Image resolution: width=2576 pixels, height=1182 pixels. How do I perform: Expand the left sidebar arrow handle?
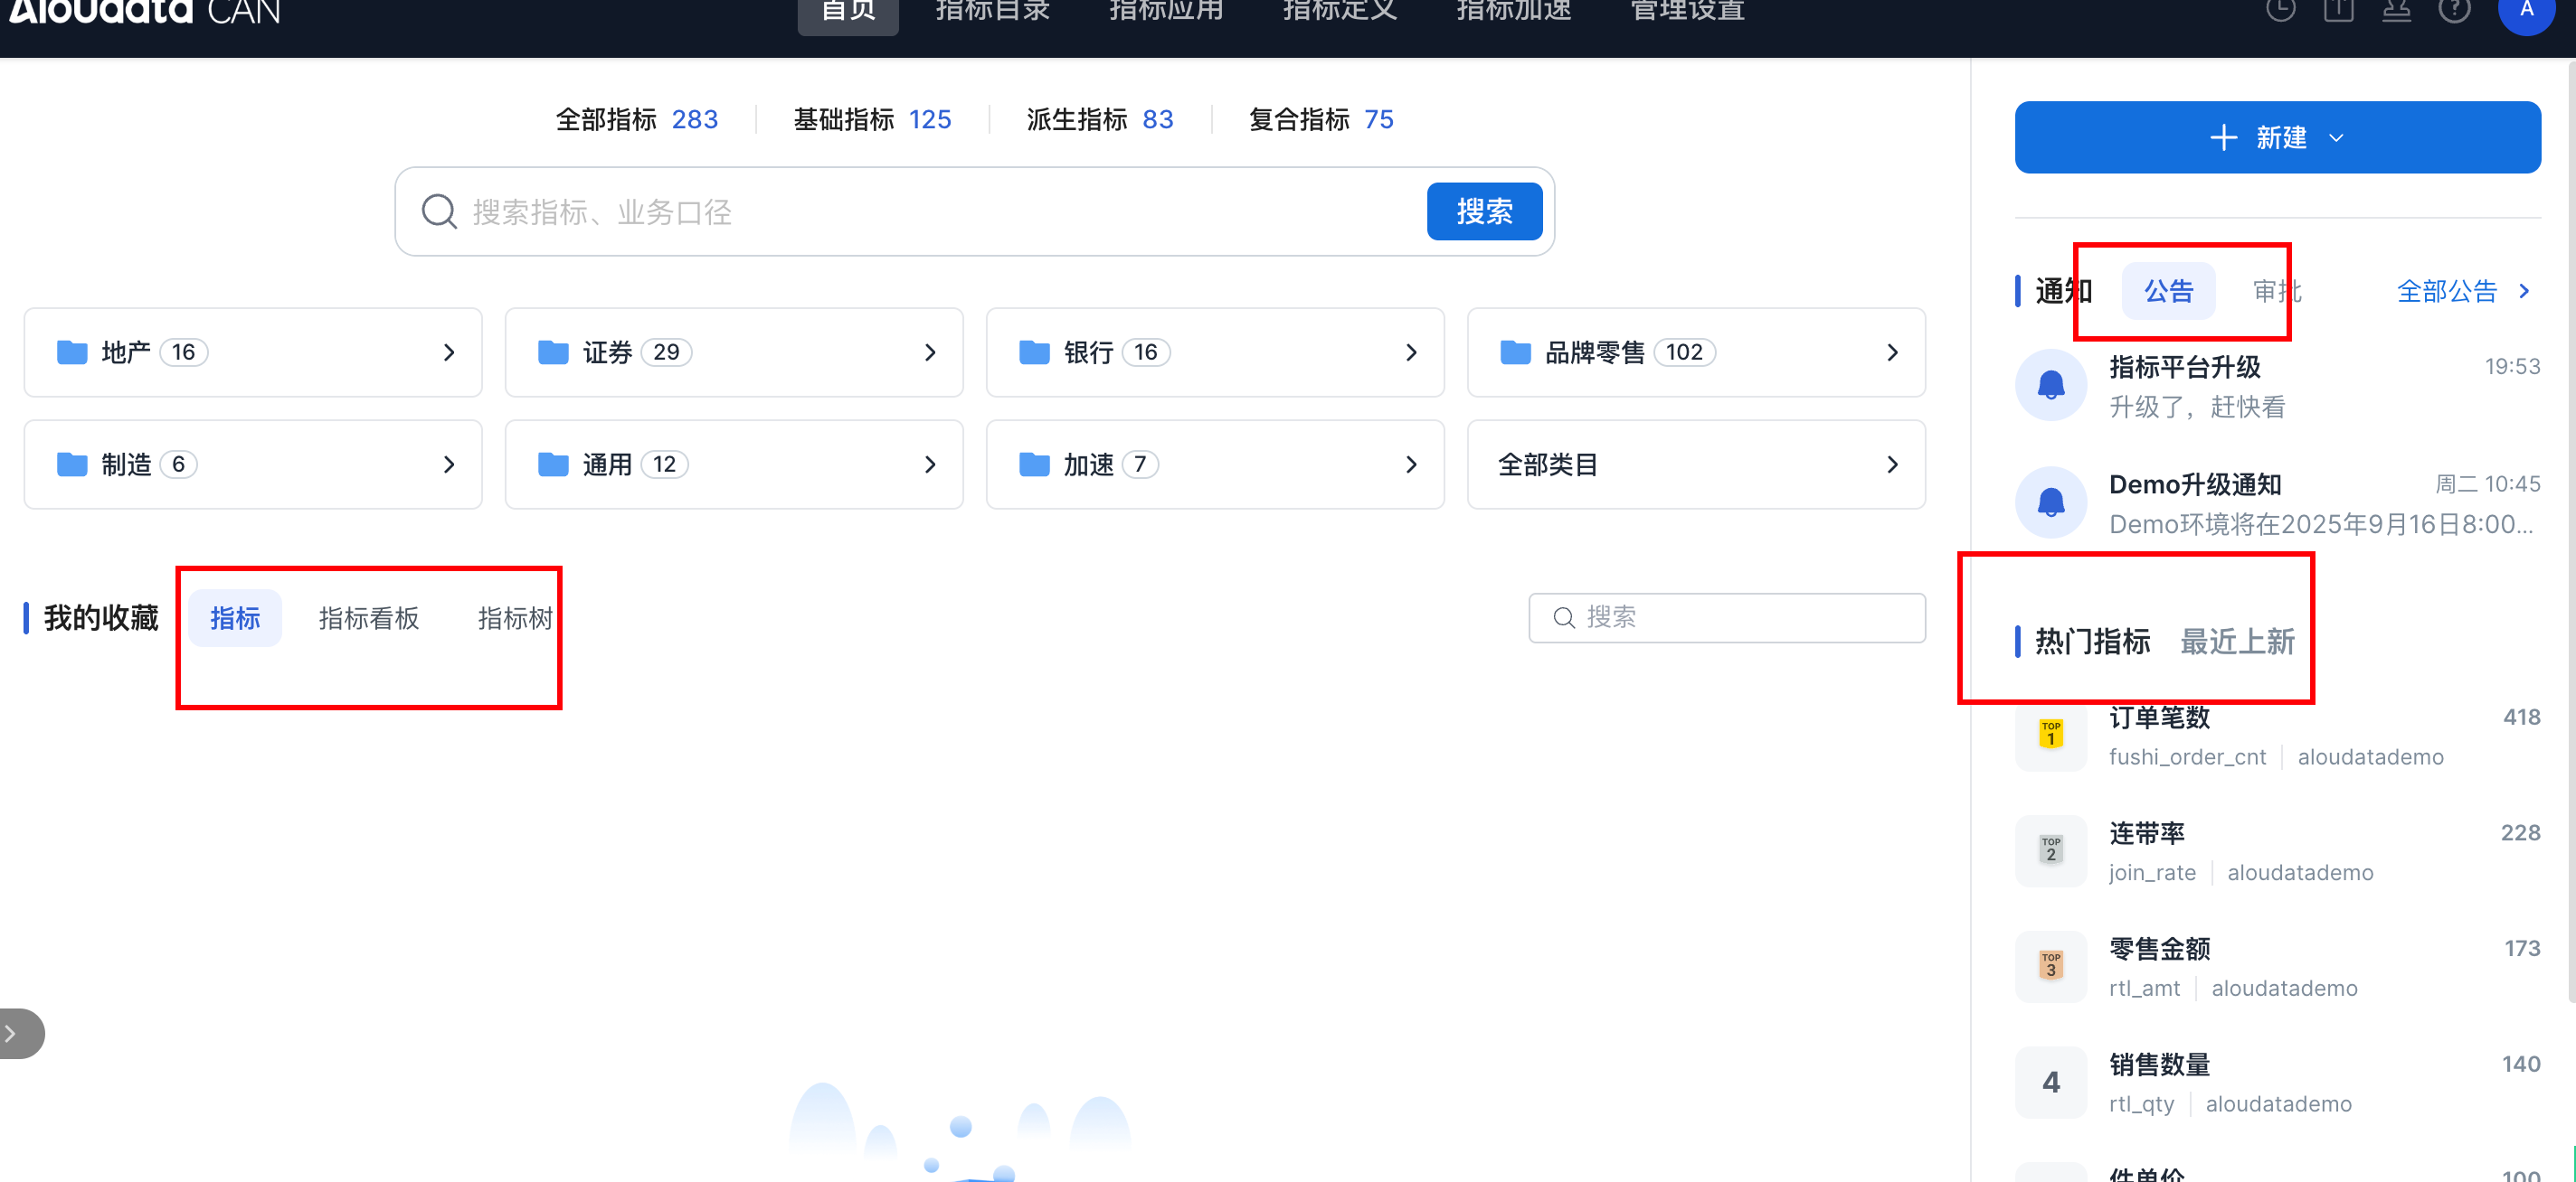[15, 1033]
